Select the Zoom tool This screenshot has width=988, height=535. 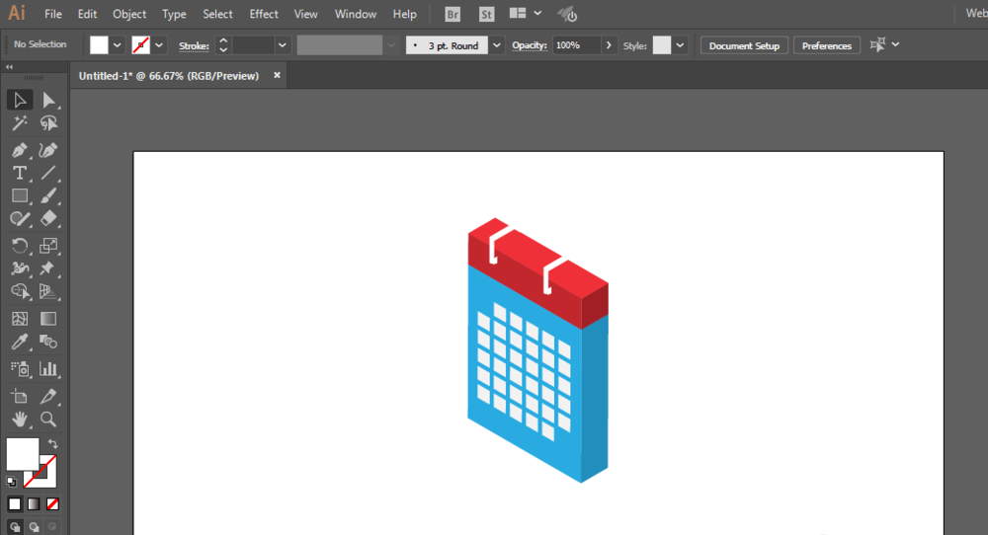click(x=48, y=420)
